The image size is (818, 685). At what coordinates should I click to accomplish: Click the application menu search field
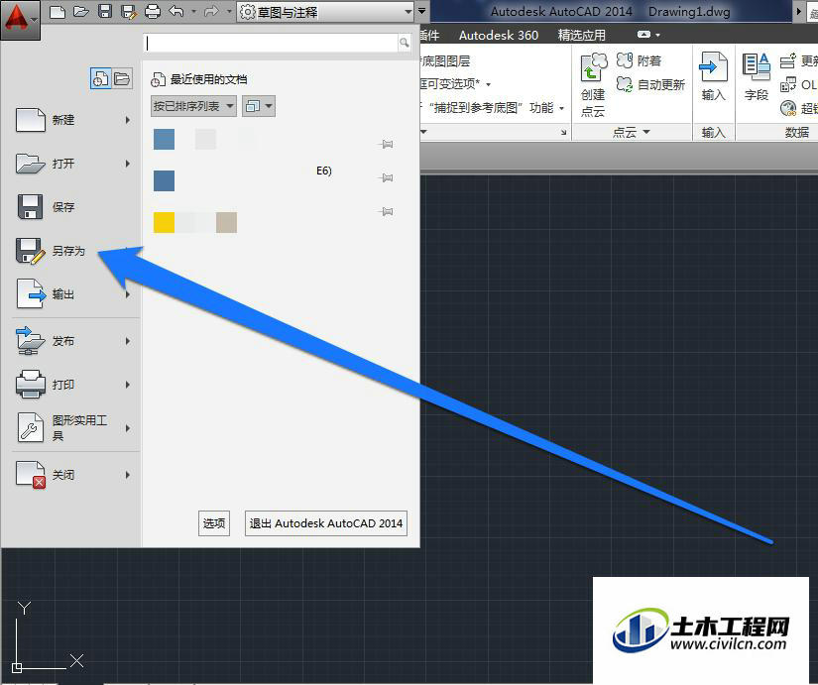point(272,43)
